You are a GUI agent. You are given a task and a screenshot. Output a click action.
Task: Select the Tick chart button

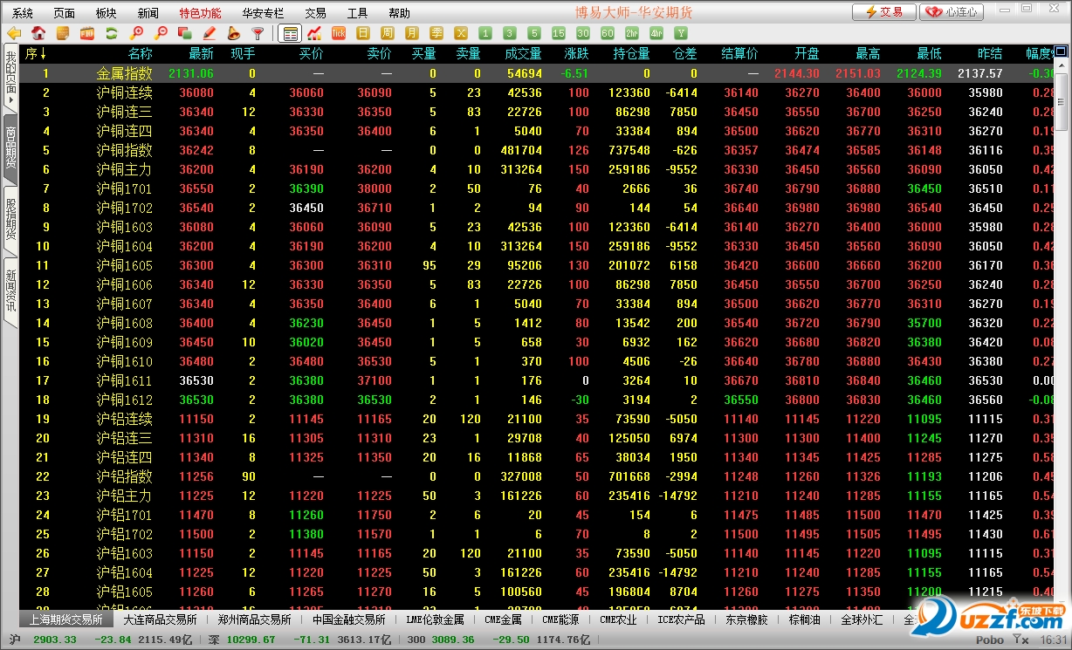tap(339, 34)
